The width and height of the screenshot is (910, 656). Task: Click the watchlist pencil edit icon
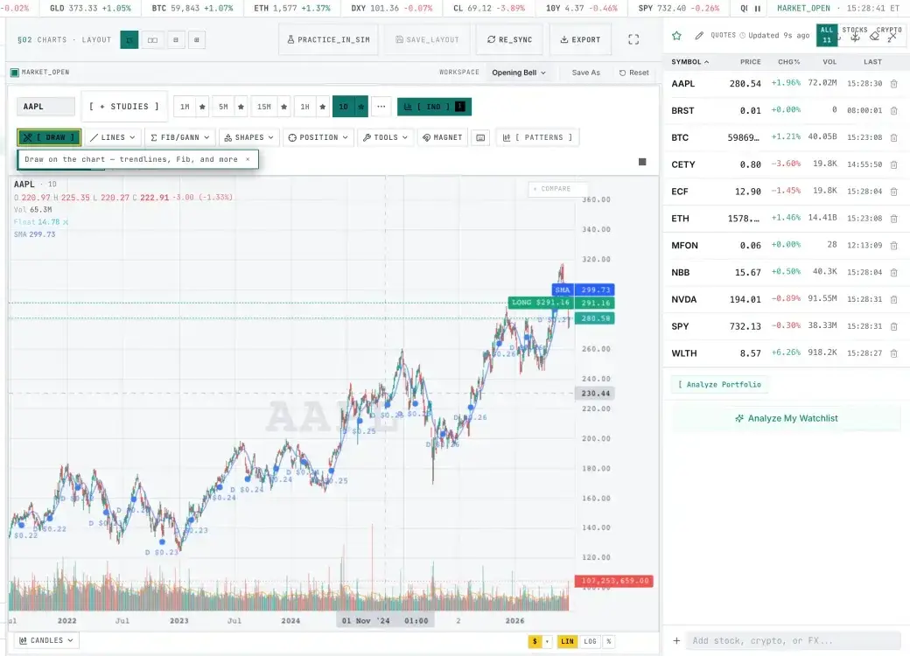point(699,35)
